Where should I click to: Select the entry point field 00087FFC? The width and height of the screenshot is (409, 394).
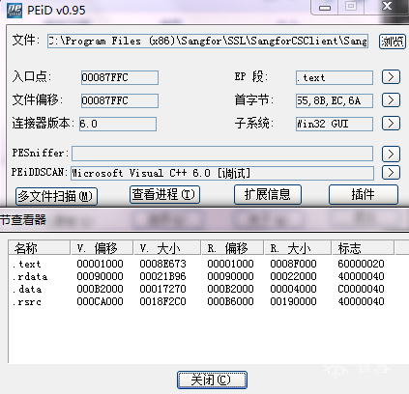120,77
